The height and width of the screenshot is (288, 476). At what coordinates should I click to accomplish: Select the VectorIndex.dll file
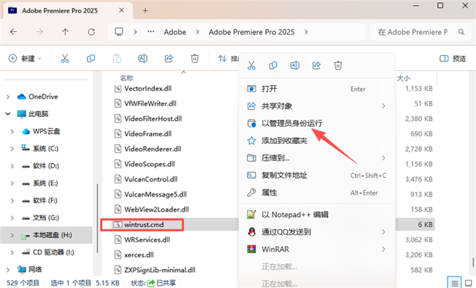(148, 88)
